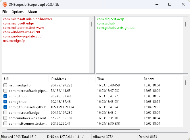190x140 pixels.
Task: Select net.msedge.fp in the red blocked list
Action: (x=14, y=41)
